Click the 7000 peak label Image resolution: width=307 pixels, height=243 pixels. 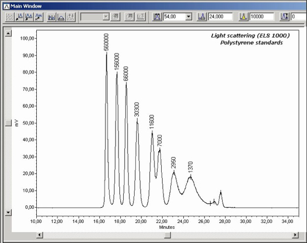[160, 140]
